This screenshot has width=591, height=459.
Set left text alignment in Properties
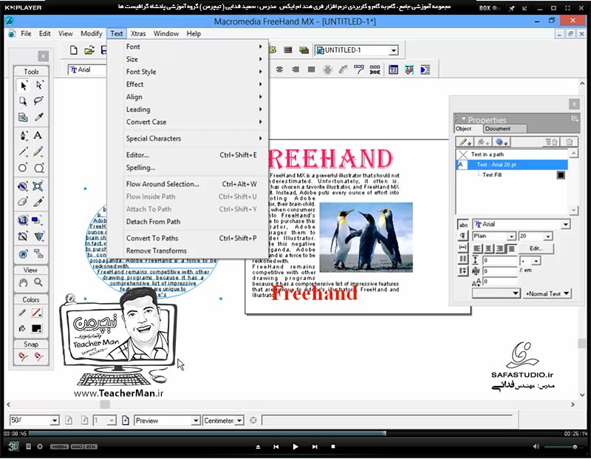point(477,248)
